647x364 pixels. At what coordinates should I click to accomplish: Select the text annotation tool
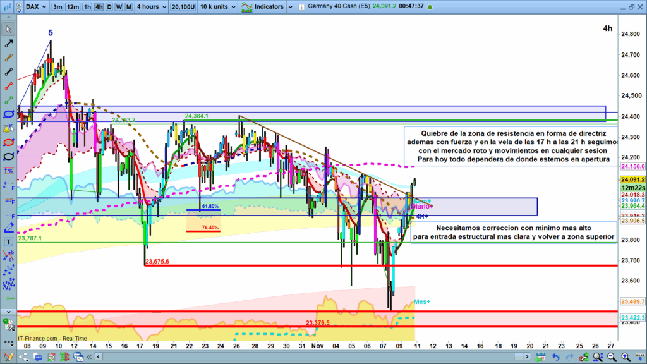tap(9, 241)
